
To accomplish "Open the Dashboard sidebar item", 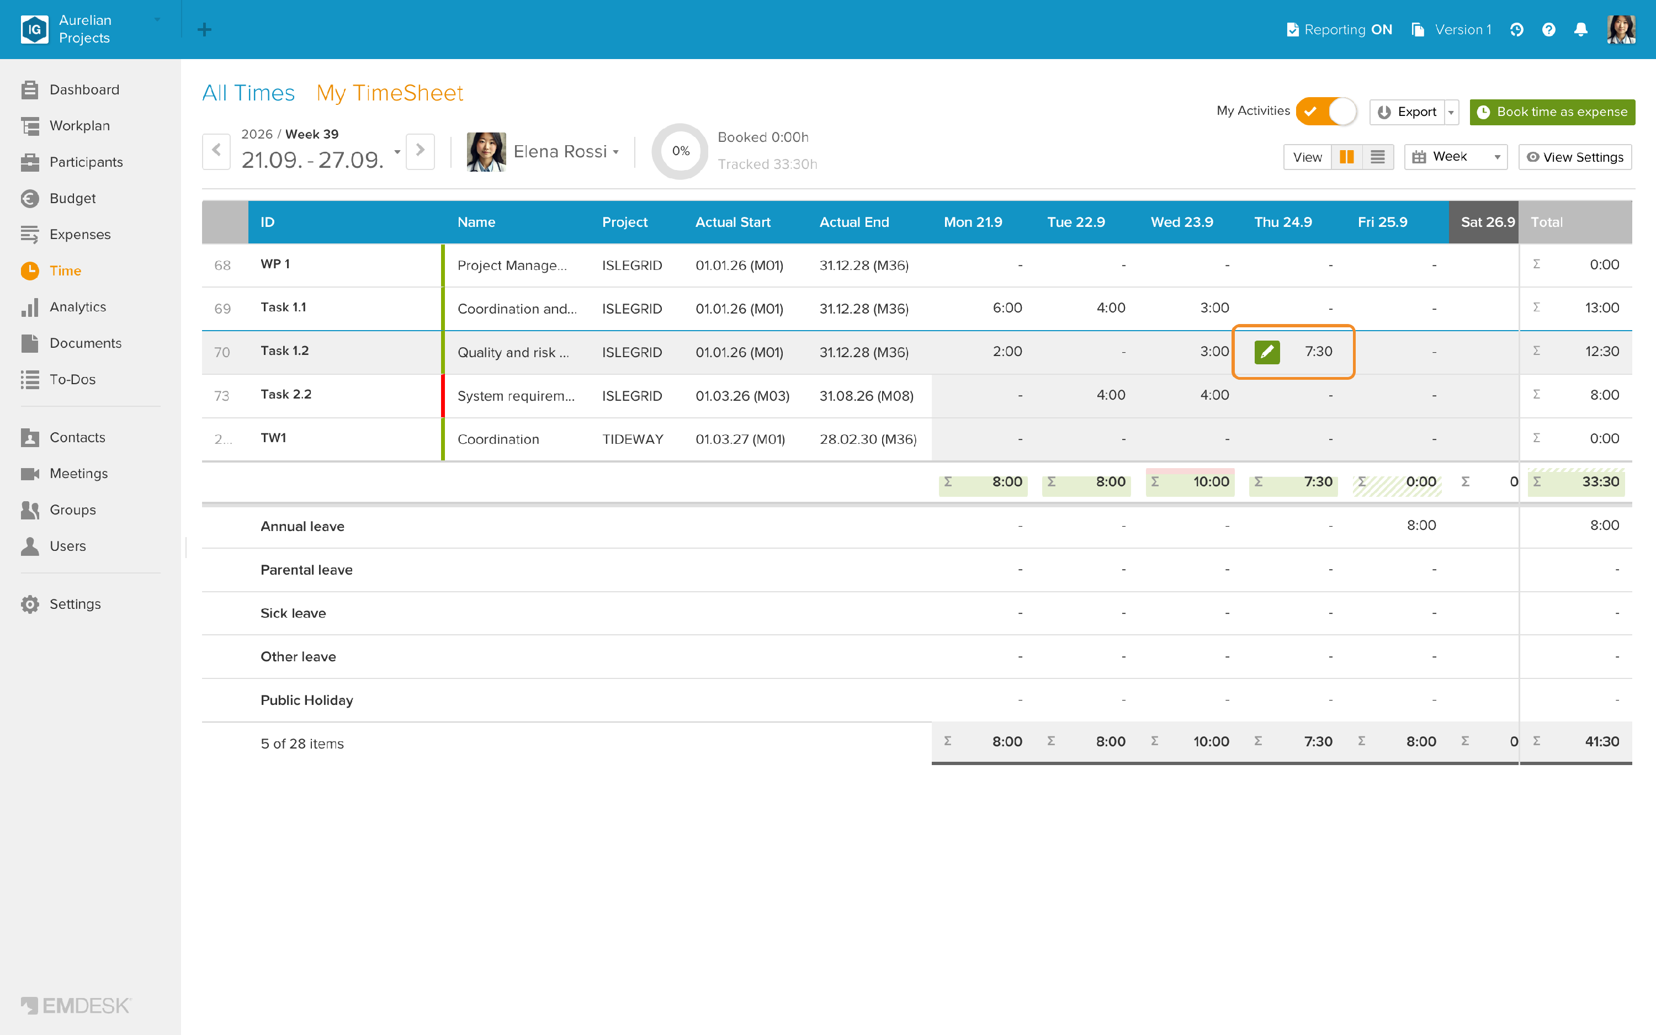I will click(x=70, y=89).
